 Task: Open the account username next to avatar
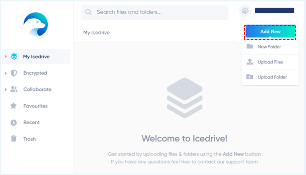coord(274,11)
